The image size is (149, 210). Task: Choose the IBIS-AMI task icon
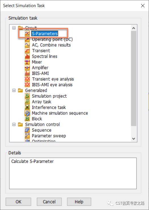[x=27, y=73]
